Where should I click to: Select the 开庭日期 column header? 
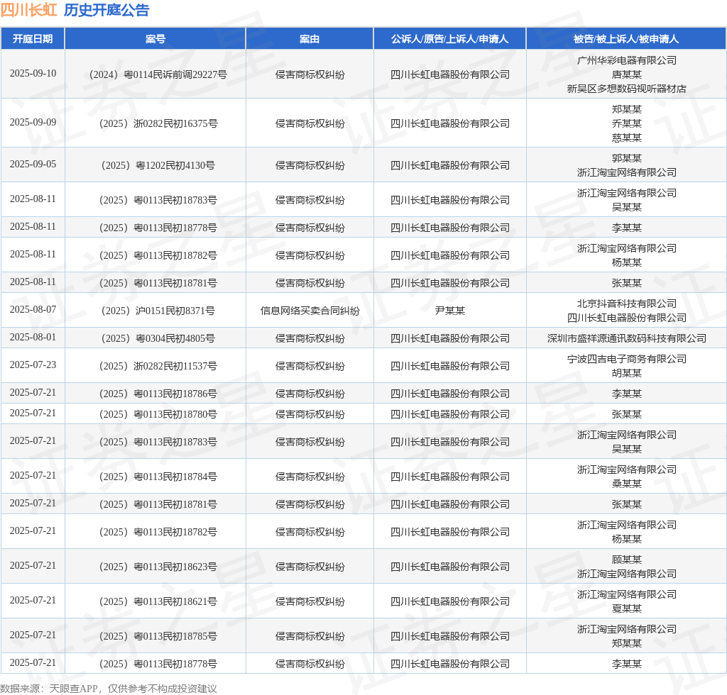point(33,39)
